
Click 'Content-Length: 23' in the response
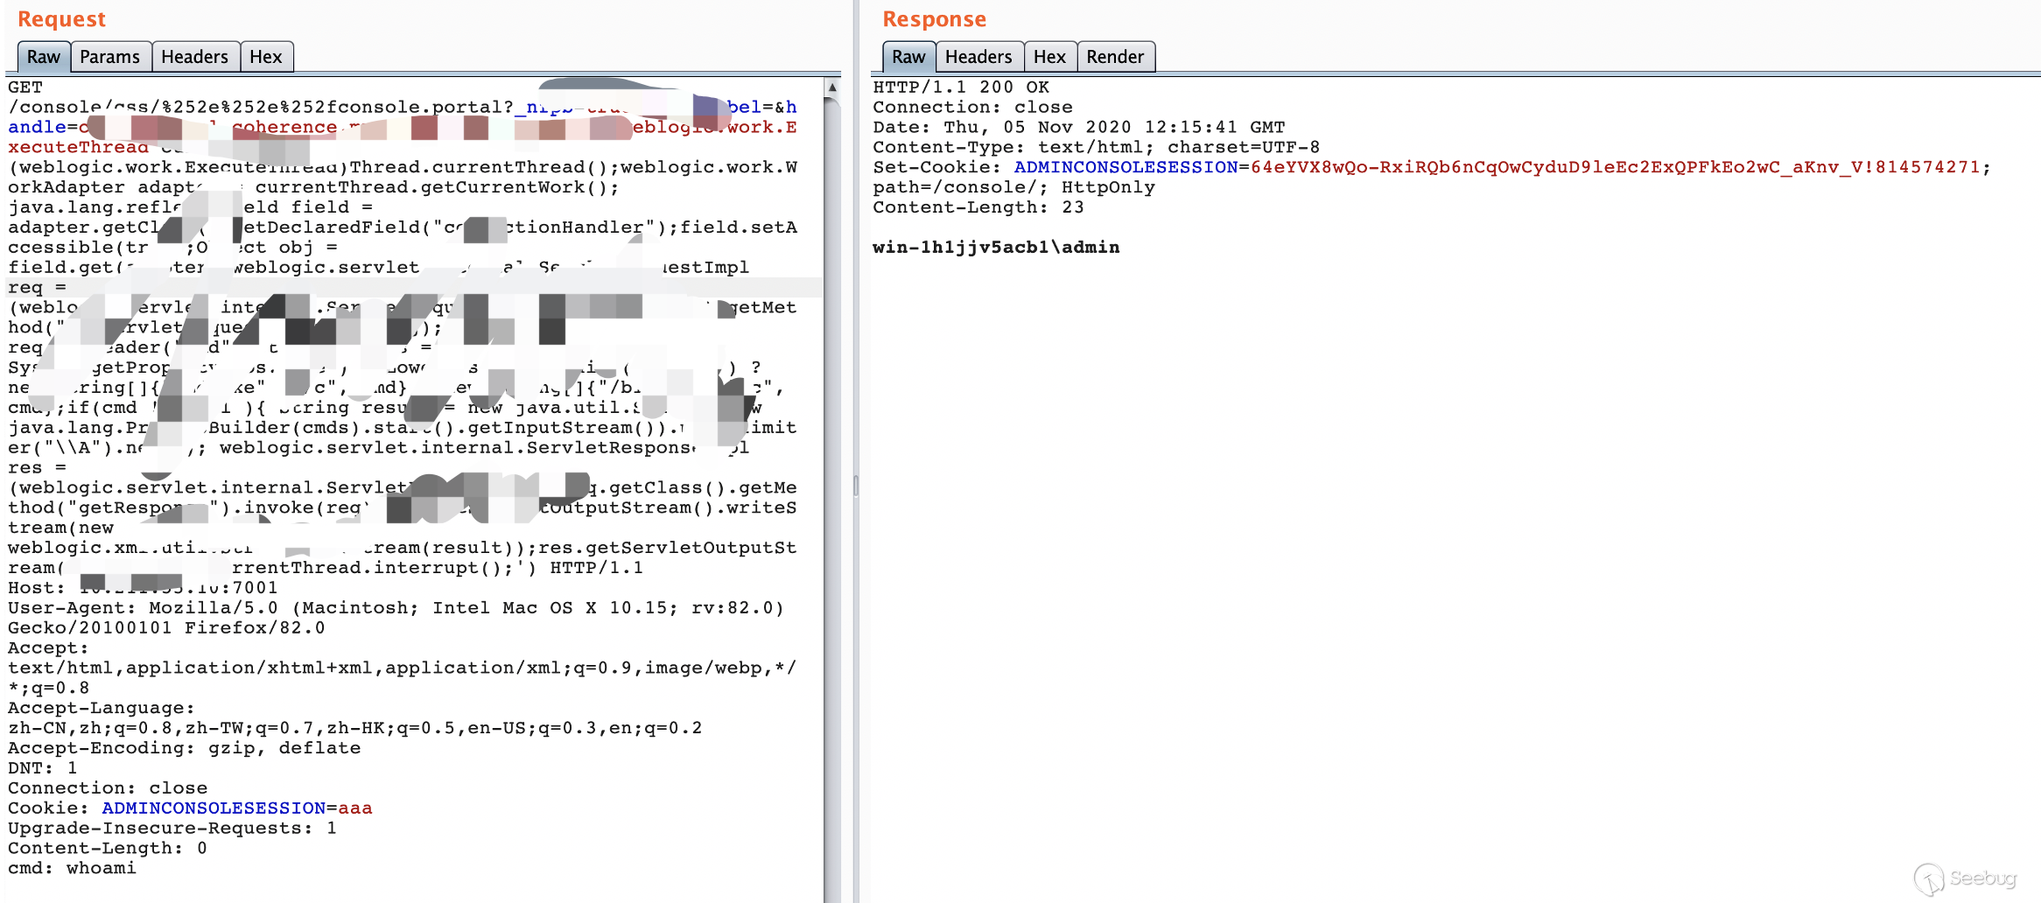[978, 207]
